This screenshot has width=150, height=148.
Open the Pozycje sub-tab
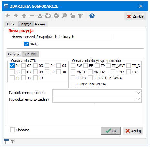click(14, 54)
